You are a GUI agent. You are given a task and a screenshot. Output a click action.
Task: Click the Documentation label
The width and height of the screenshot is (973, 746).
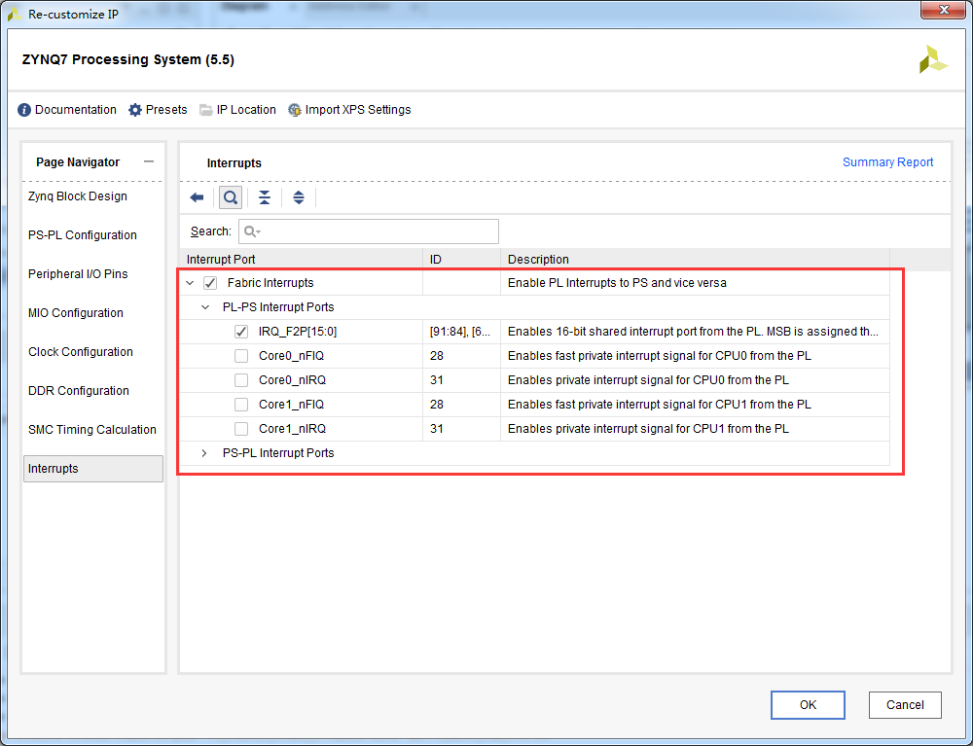[76, 110]
